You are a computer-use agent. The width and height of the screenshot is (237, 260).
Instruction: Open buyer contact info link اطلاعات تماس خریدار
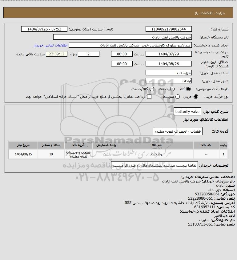[x=51, y=45]
